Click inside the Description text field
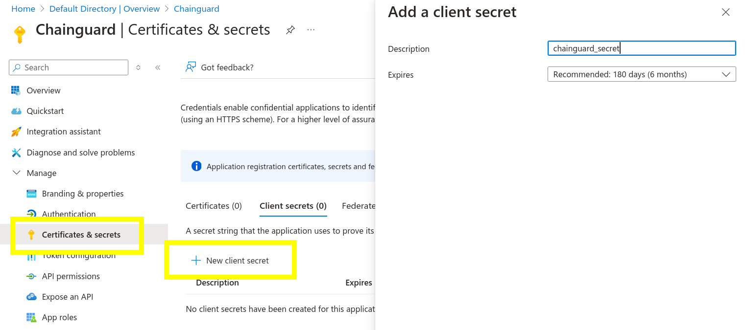 coord(642,48)
